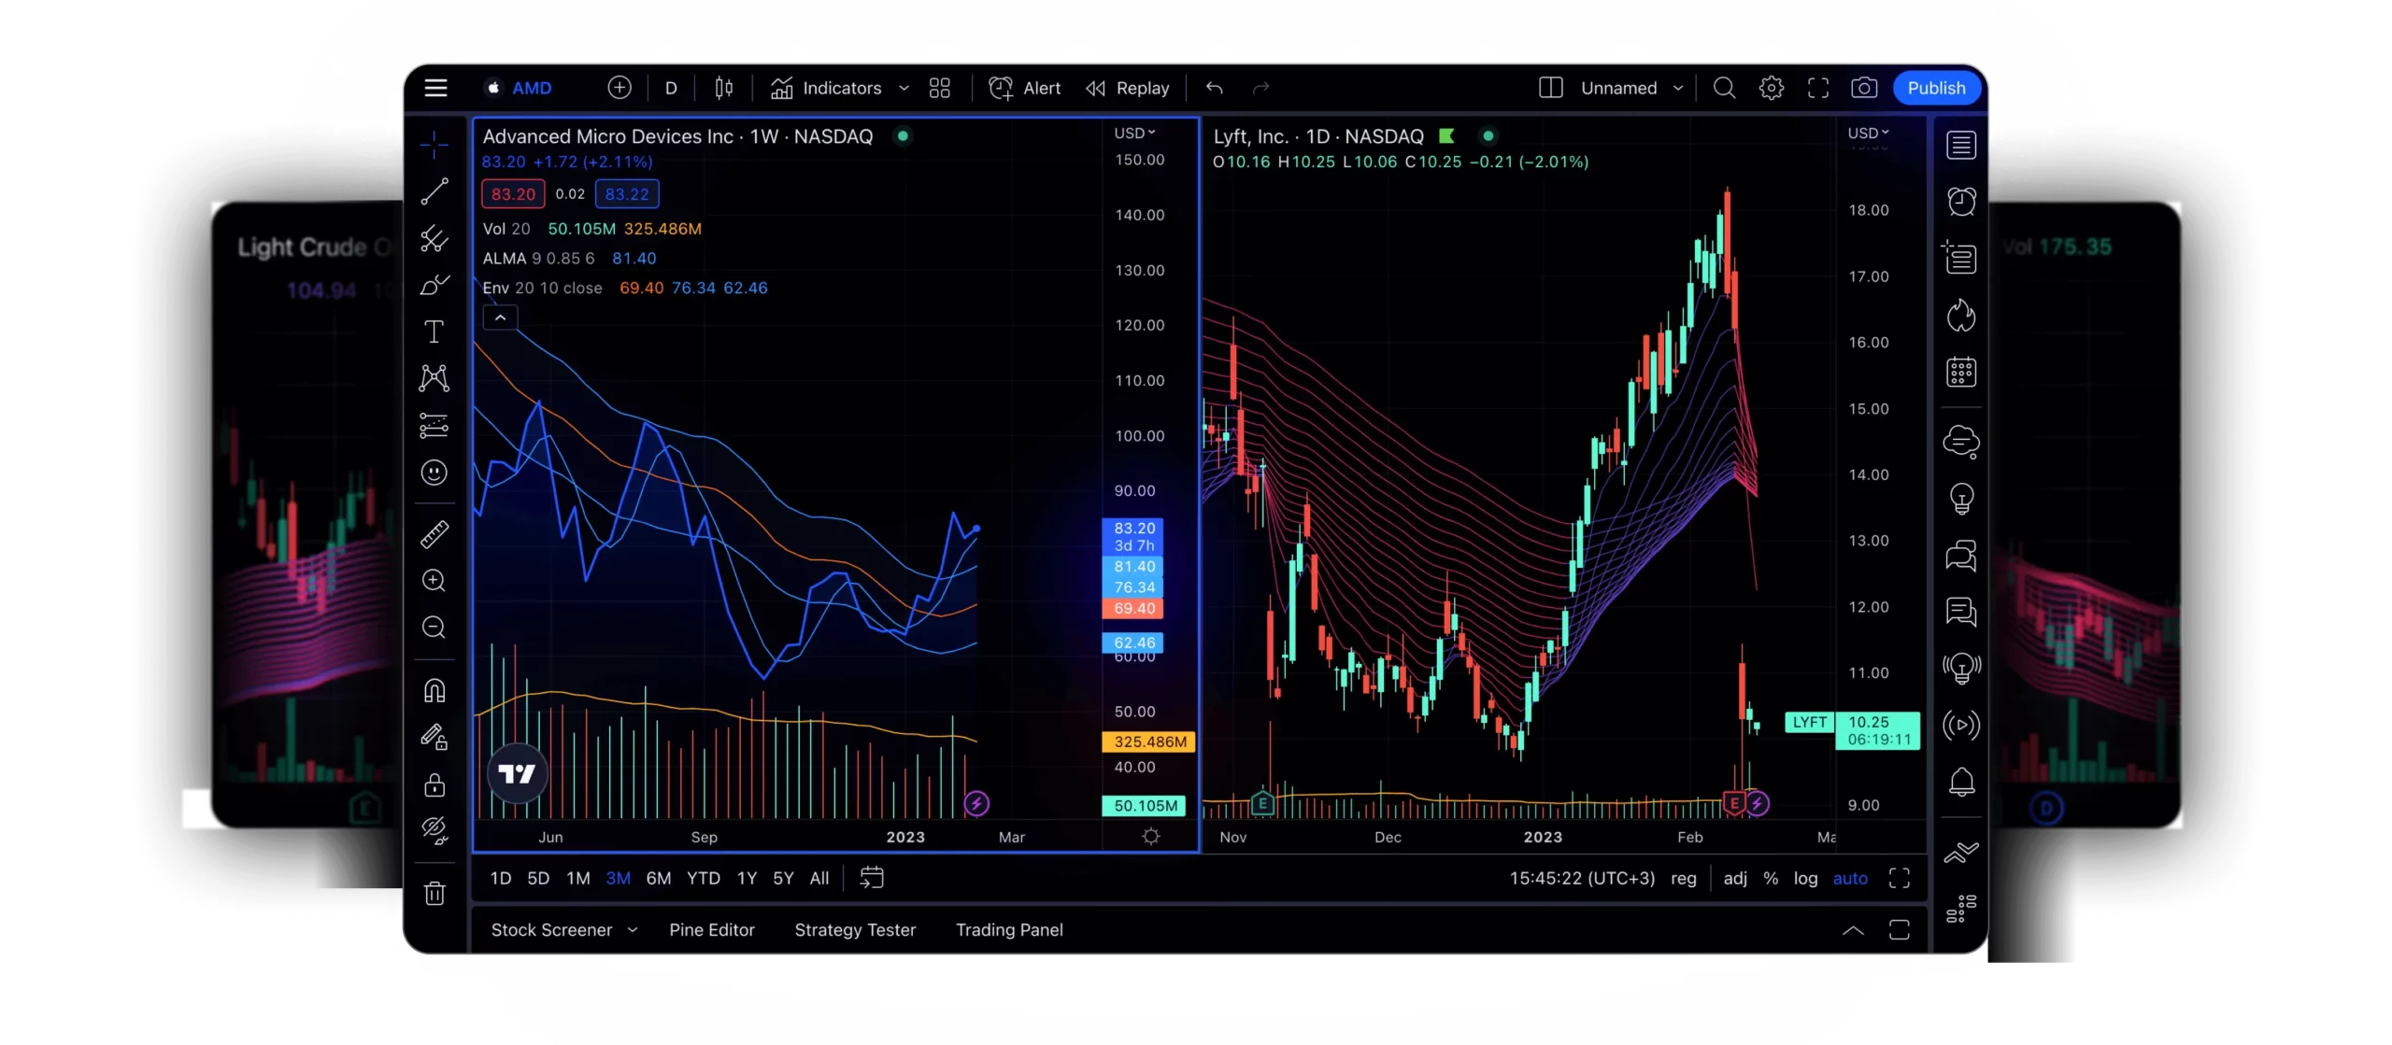Click the trash remove drawings icon
The image size is (2392, 1045).
click(434, 894)
